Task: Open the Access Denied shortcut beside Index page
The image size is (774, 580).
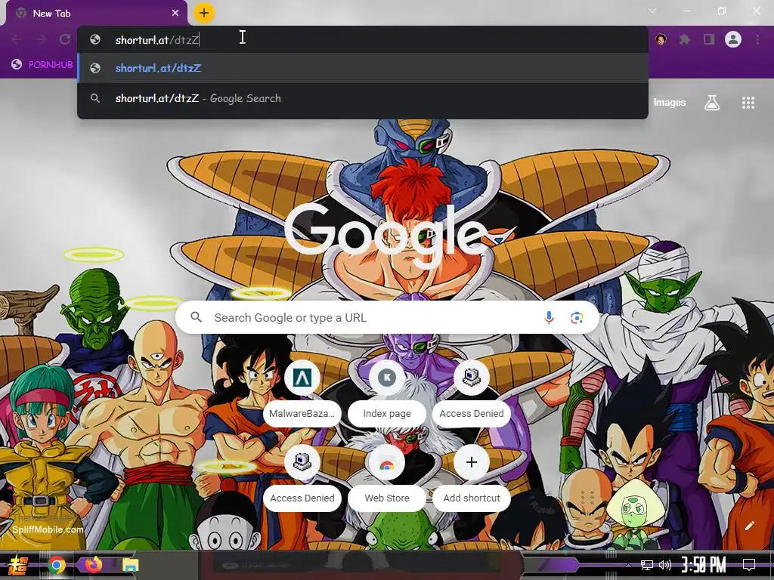Action: [472, 392]
